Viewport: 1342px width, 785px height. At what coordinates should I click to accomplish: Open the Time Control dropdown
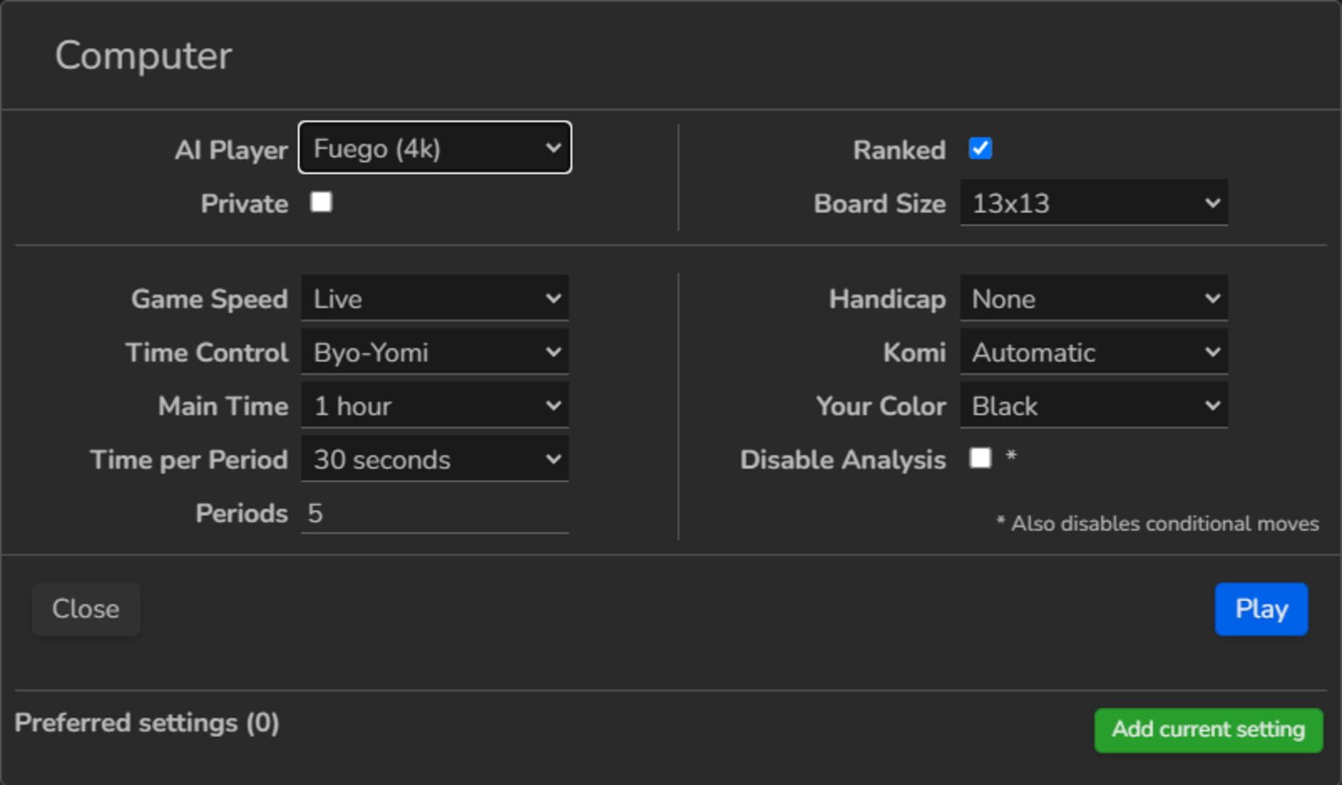(434, 352)
